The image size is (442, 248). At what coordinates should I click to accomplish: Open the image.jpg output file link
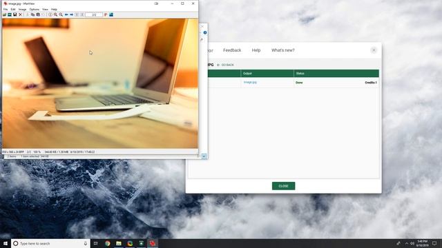pos(250,83)
